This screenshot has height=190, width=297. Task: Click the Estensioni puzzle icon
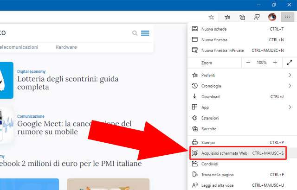tap(194, 118)
